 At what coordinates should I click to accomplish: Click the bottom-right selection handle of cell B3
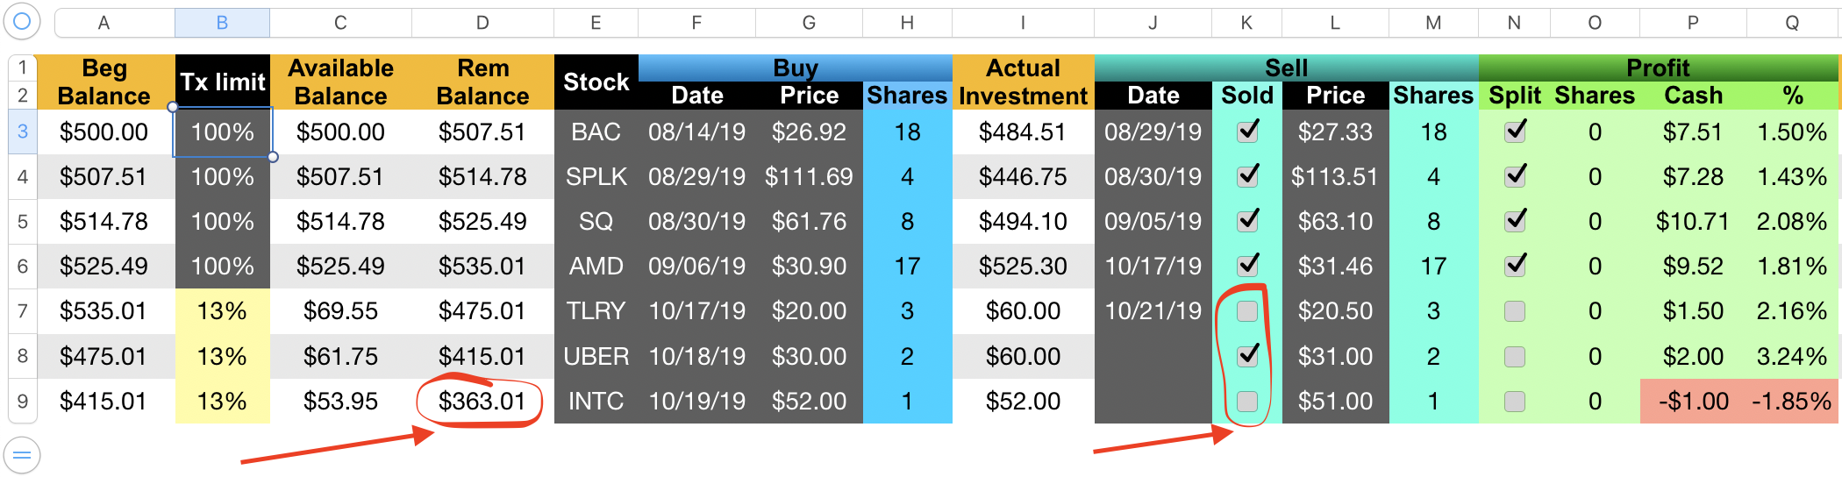click(x=273, y=157)
